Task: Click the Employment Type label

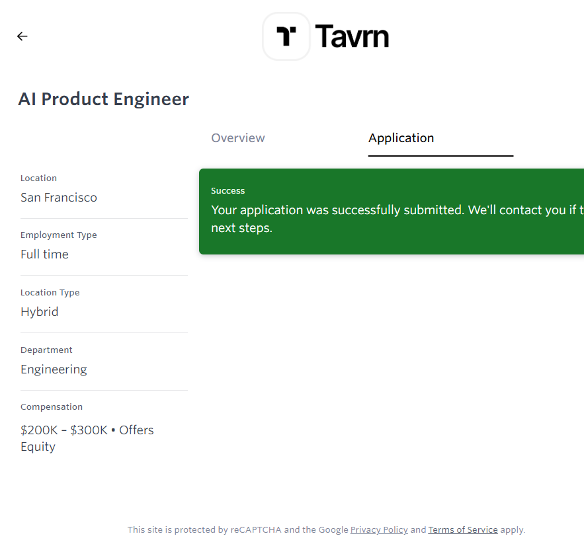Action: tap(59, 235)
